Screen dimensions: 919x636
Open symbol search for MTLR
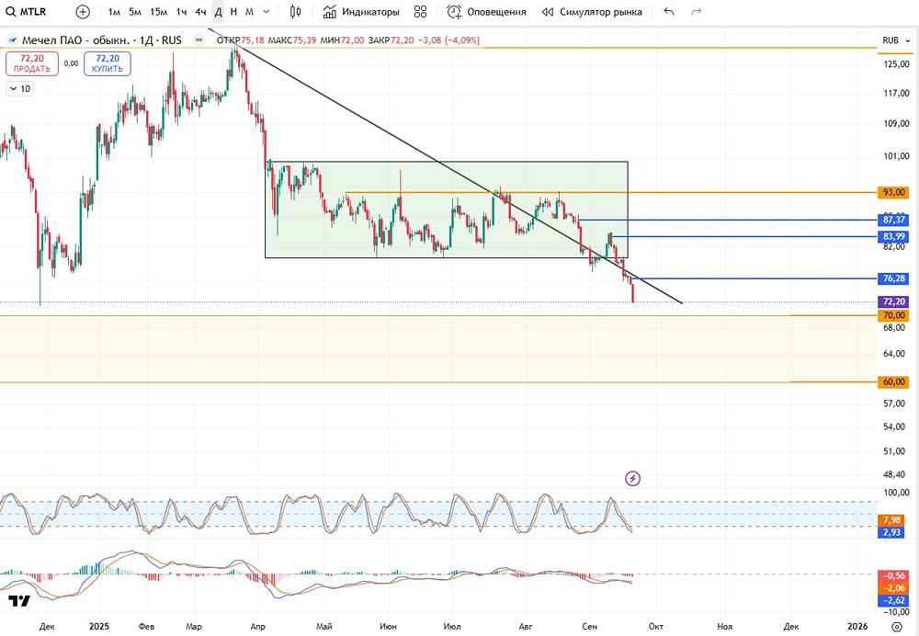(x=26, y=12)
